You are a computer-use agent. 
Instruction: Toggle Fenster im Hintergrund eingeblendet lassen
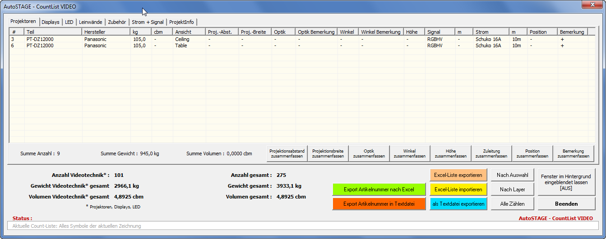point(566,182)
